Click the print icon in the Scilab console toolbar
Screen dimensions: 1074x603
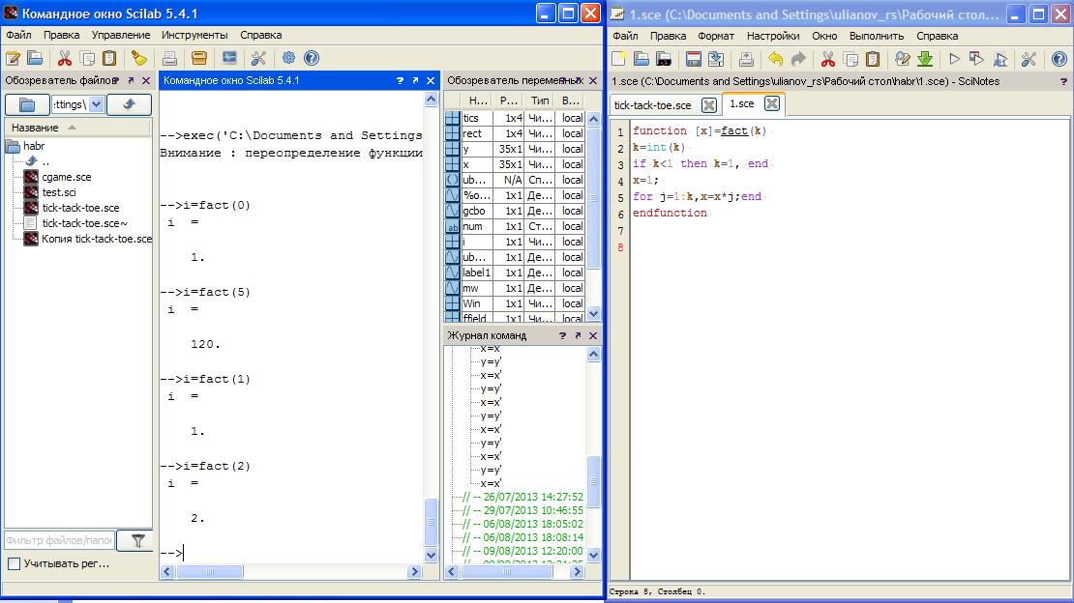pos(169,58)
